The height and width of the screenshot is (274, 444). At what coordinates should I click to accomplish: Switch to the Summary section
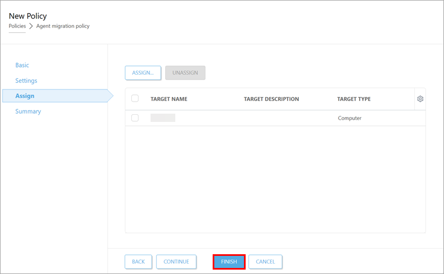(x=28, y=111)
